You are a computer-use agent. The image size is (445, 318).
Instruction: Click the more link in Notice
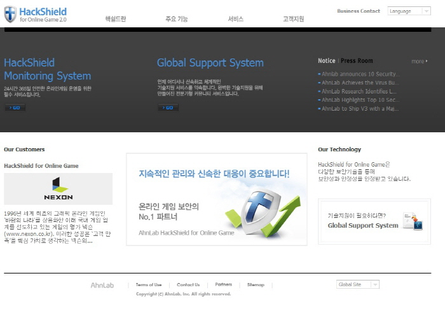419,61
